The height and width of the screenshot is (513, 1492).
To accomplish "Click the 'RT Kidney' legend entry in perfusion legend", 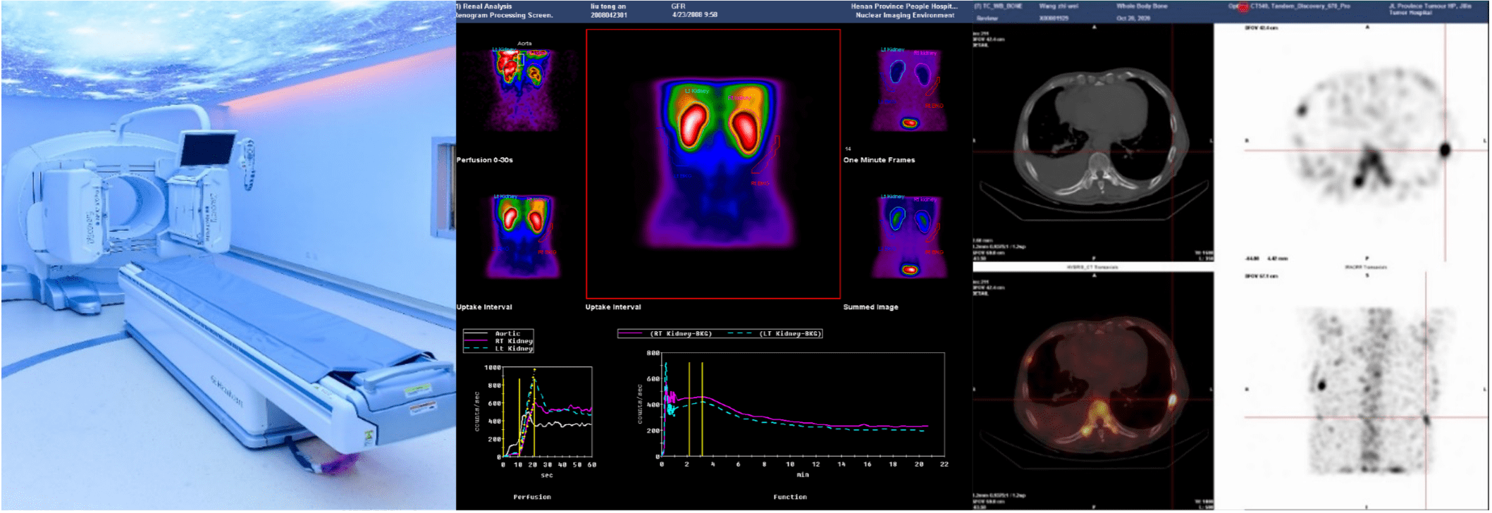I will 499,341.
